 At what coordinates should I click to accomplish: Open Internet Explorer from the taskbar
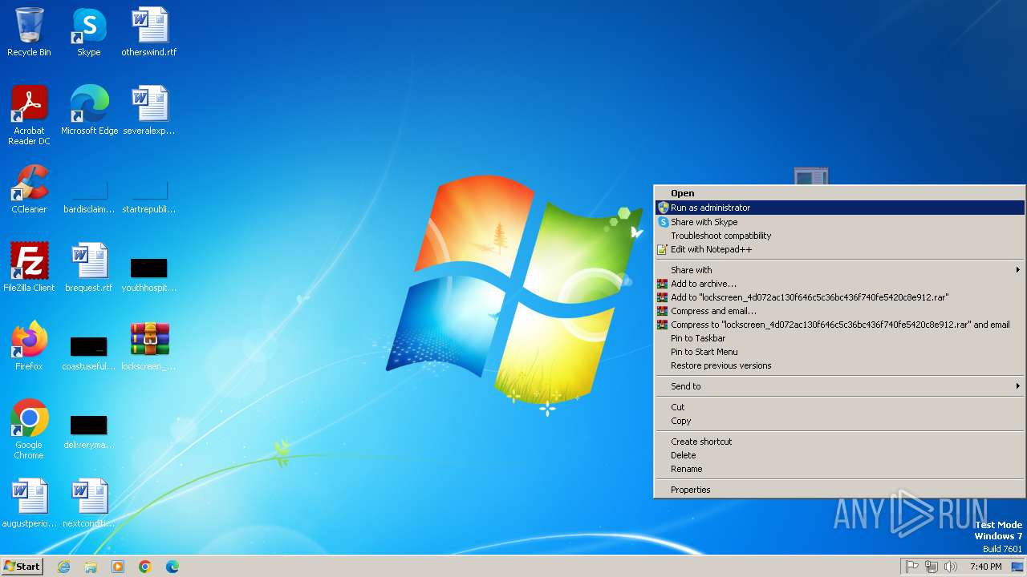point(64,567)
